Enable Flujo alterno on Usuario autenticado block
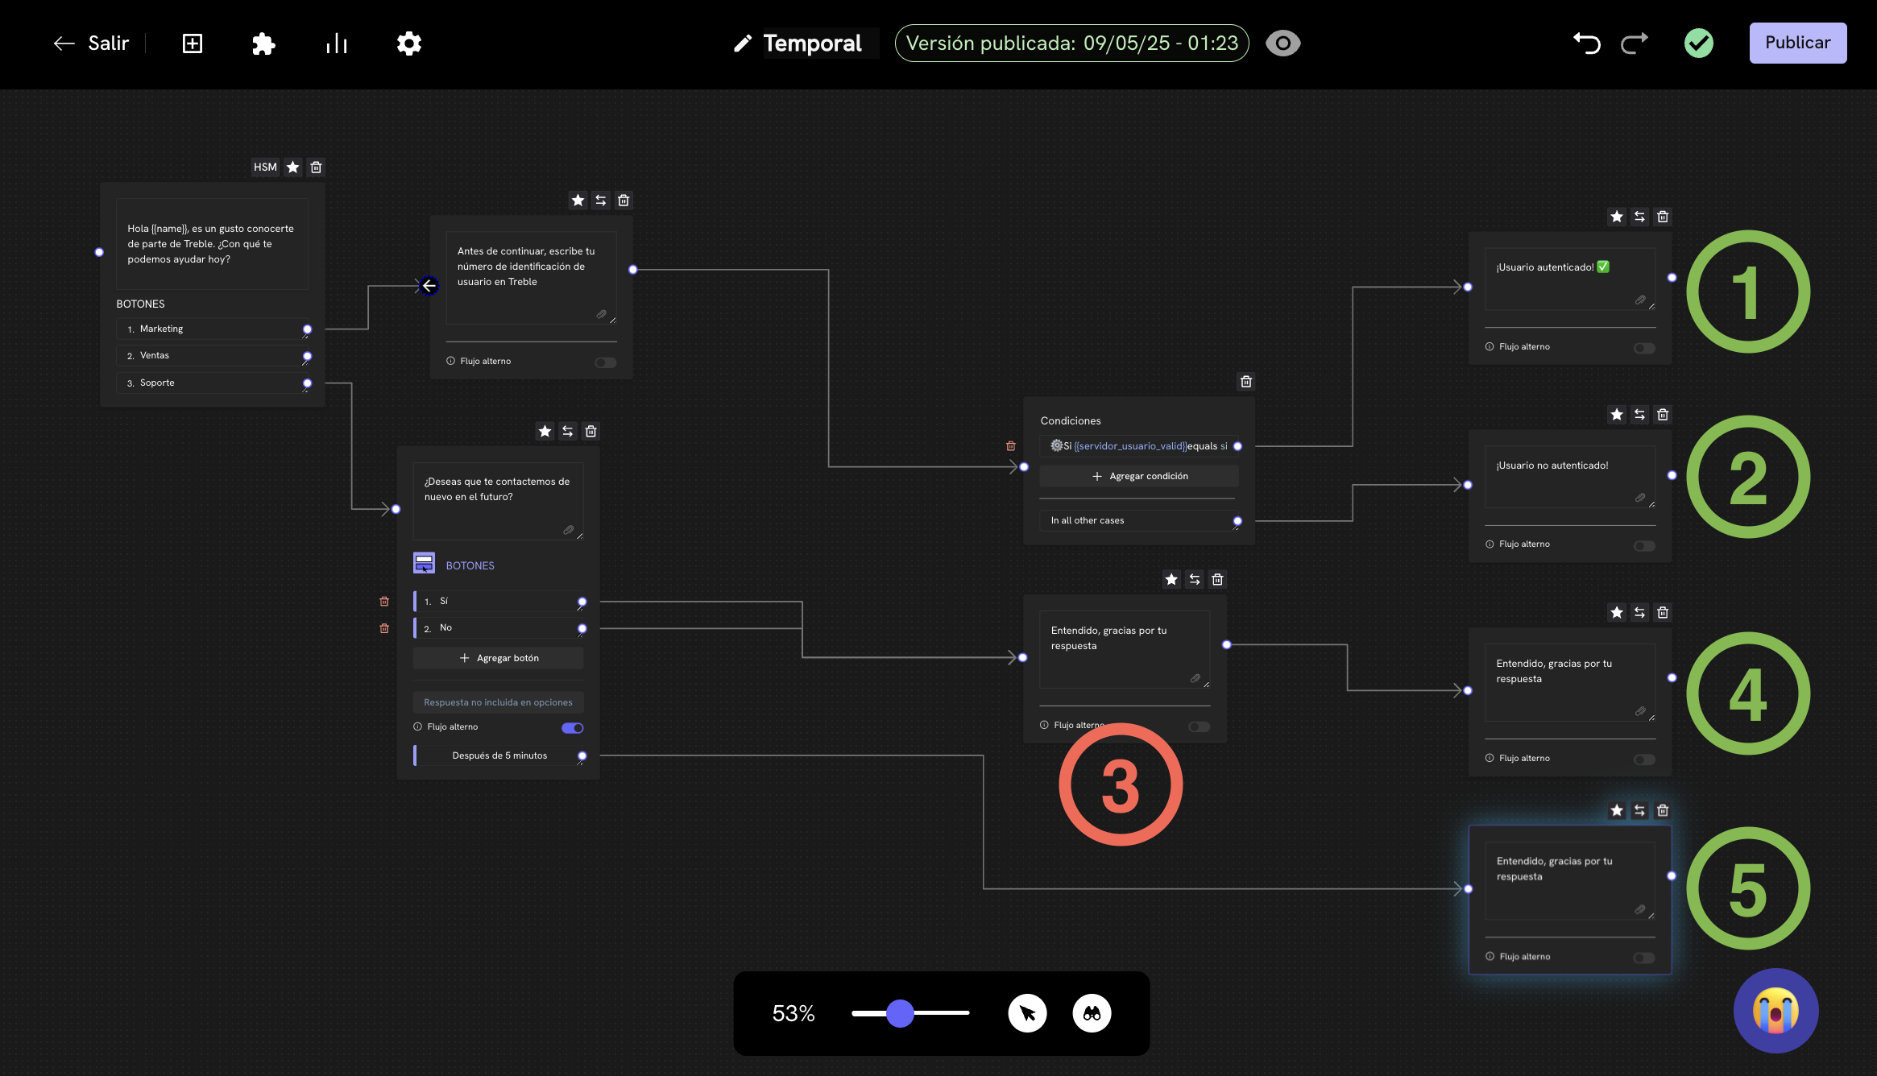This screenshot has width=1877, height=1076. click(x=1644, y=348)
